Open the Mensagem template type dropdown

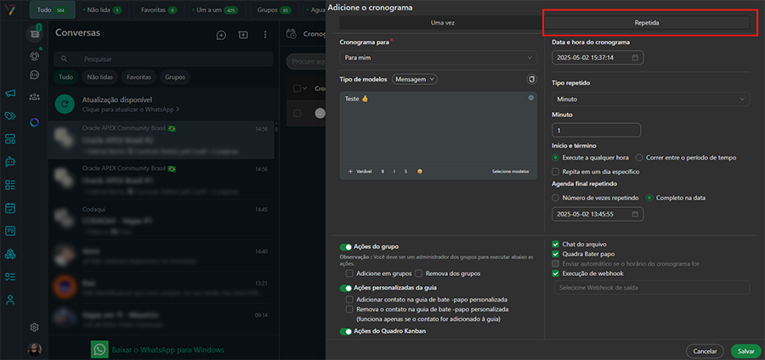tap(415, 79)
